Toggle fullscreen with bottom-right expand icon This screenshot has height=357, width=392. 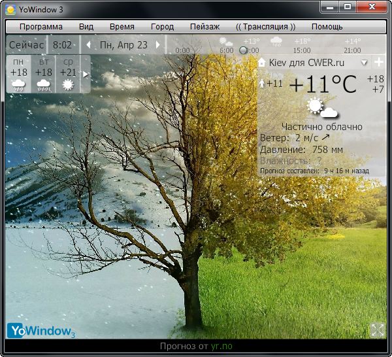click(377, 330)
